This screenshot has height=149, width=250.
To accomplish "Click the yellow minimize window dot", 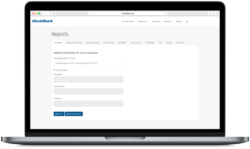I will 36,14.
